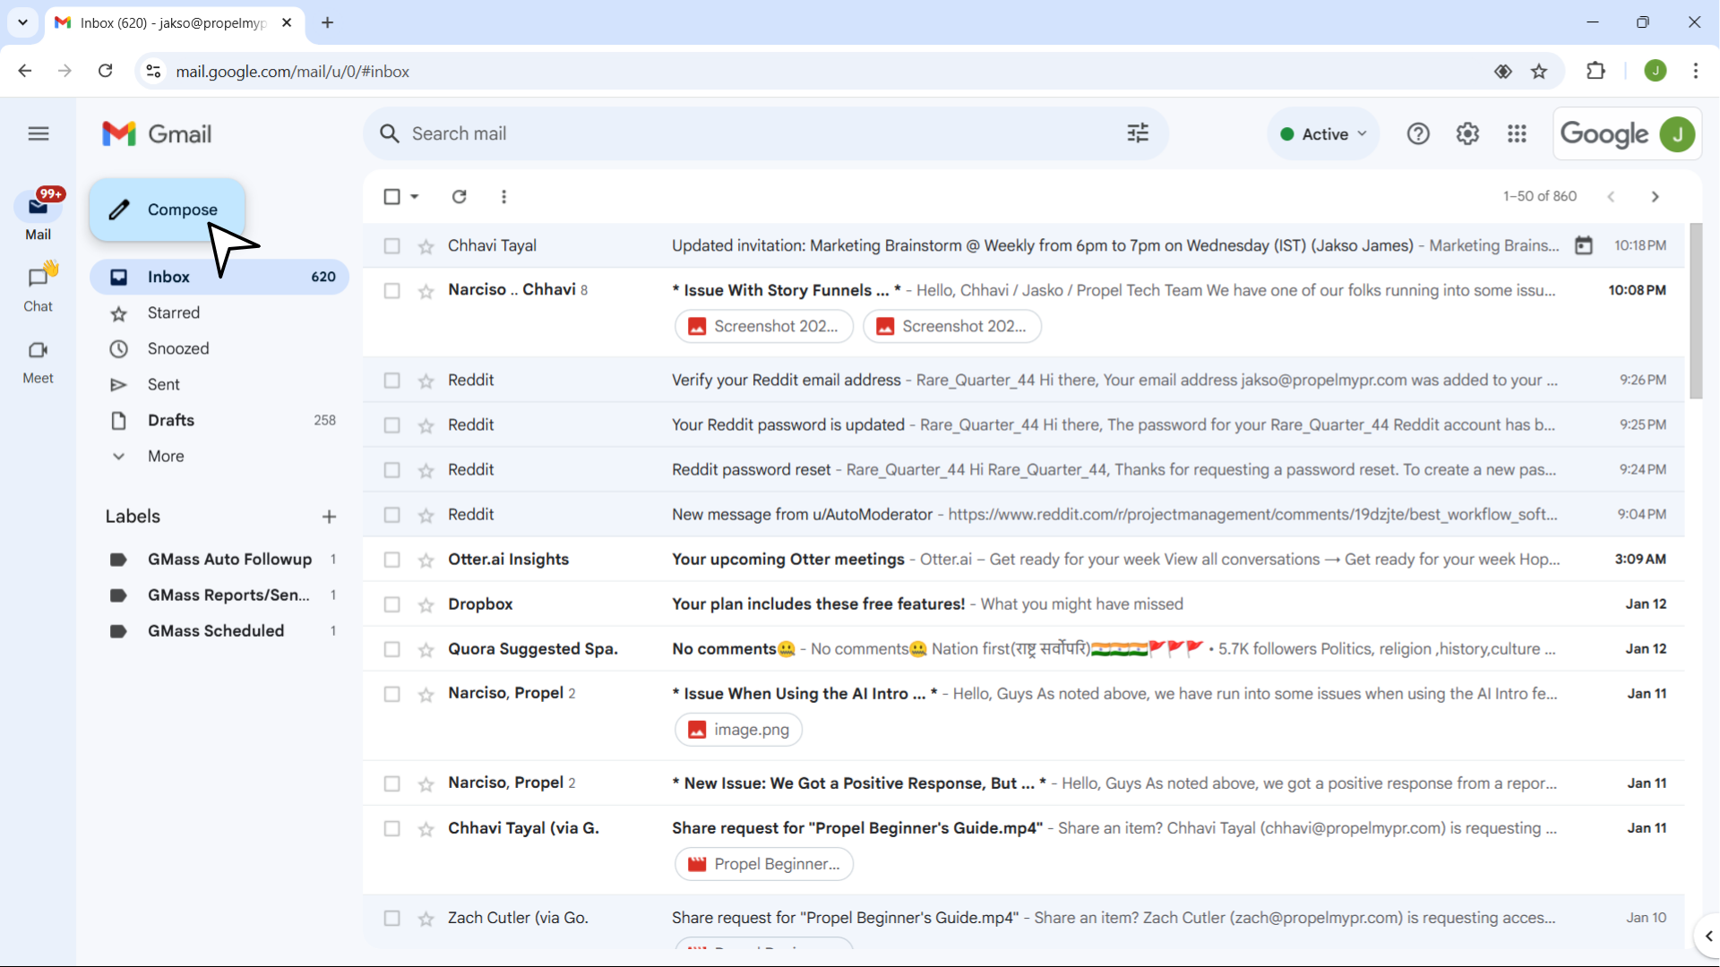Select the Reddit verify email checkbox
The height and width of the screenshot is (967, 1720).
391,380
